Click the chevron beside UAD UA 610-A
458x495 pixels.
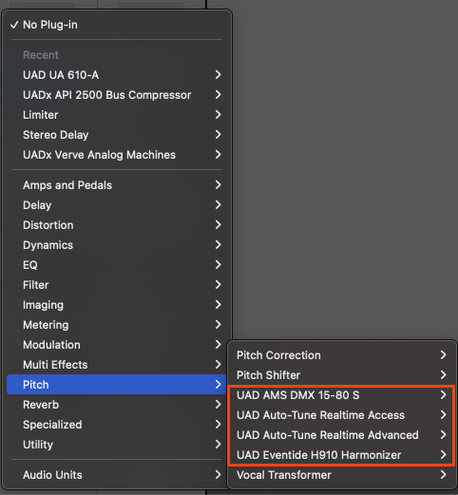[x=218, y=75]
